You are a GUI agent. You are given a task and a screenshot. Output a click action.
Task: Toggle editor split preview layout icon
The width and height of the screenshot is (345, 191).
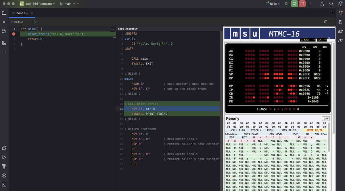pyautogui.click(x=326, y=22)
